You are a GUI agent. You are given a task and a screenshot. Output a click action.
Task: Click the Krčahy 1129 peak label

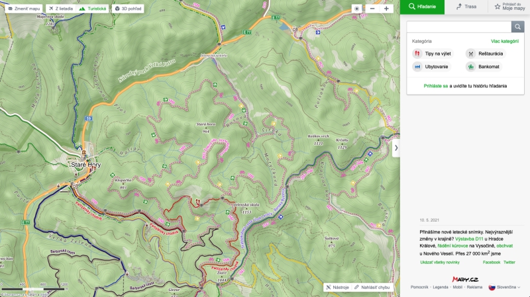click(342, 144)
